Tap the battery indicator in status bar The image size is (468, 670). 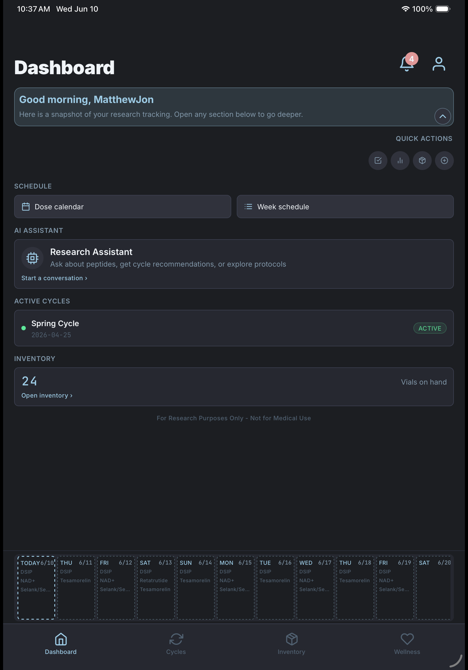[443, 9]
